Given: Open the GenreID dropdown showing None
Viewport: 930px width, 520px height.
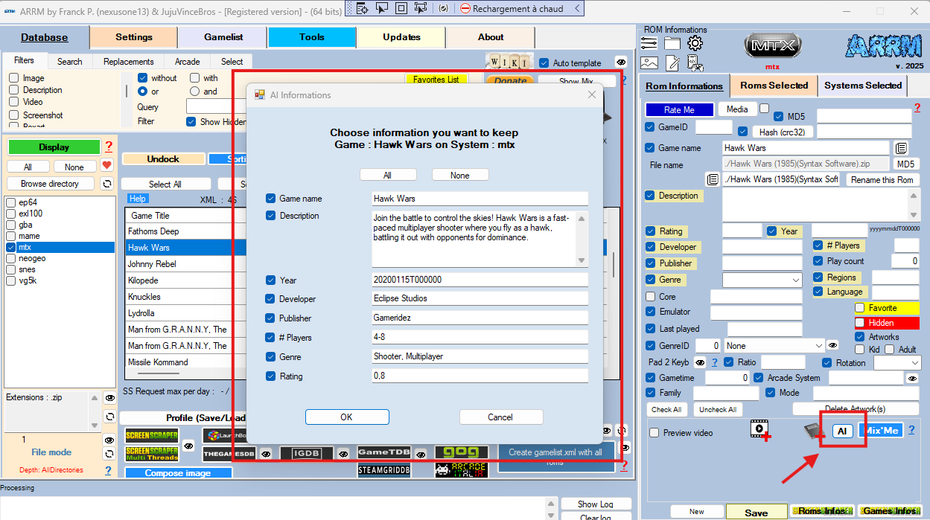Looking at the screenshot, I should 774,346.
